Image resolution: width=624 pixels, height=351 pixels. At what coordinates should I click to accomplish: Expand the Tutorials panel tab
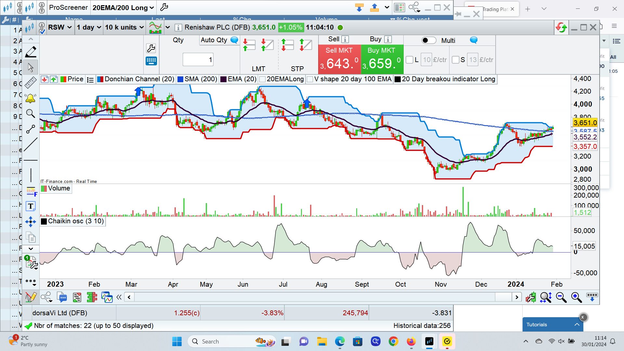(552, 324)
